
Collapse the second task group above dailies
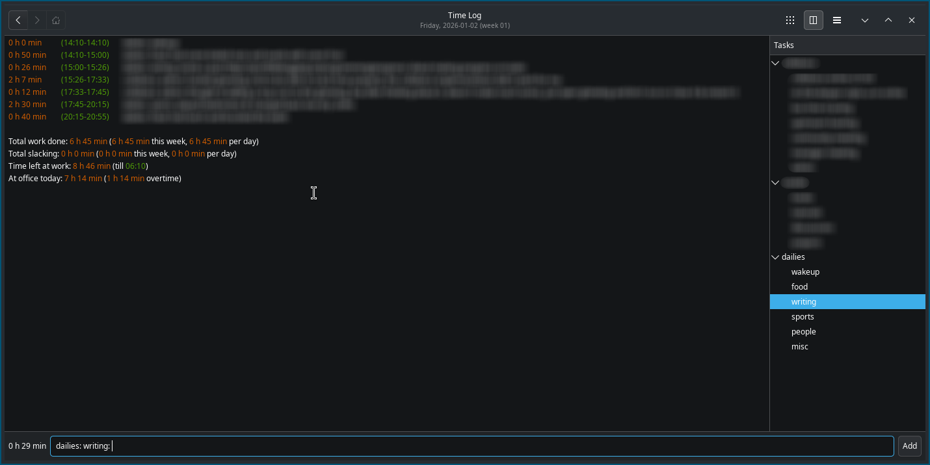coord(775,183)
